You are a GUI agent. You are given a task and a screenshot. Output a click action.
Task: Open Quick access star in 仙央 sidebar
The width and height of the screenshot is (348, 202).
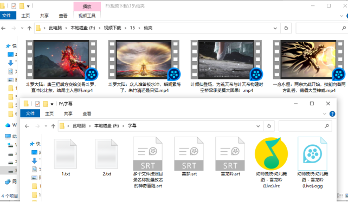[8, 46]
